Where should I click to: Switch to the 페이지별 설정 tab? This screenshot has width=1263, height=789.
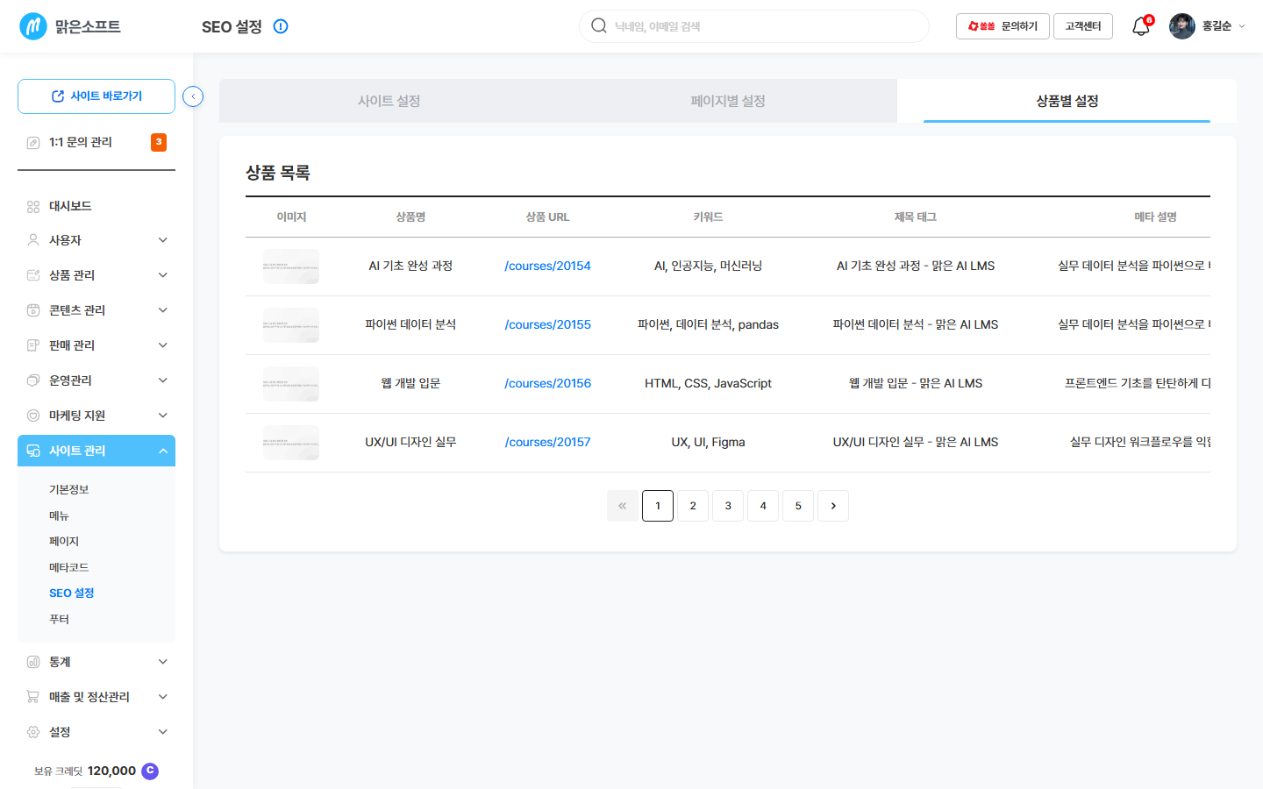pyautogui.click(x=728, y=101)
